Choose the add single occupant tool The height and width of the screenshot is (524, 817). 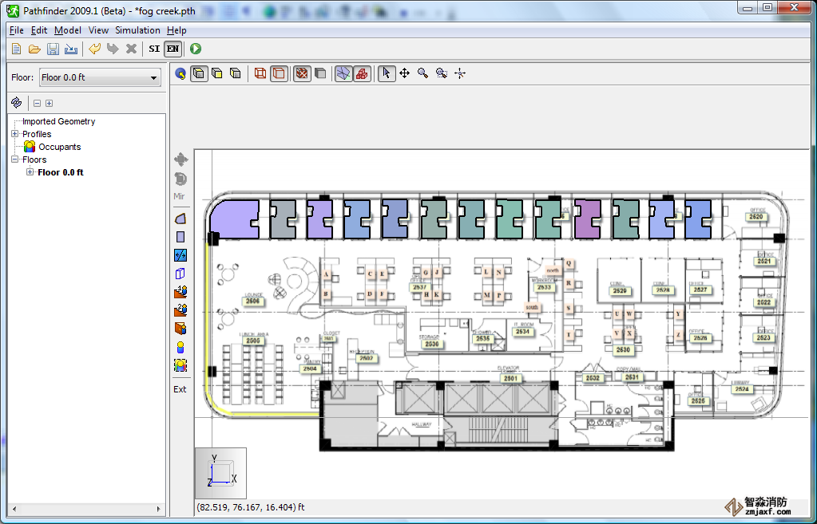coord(180,347)
